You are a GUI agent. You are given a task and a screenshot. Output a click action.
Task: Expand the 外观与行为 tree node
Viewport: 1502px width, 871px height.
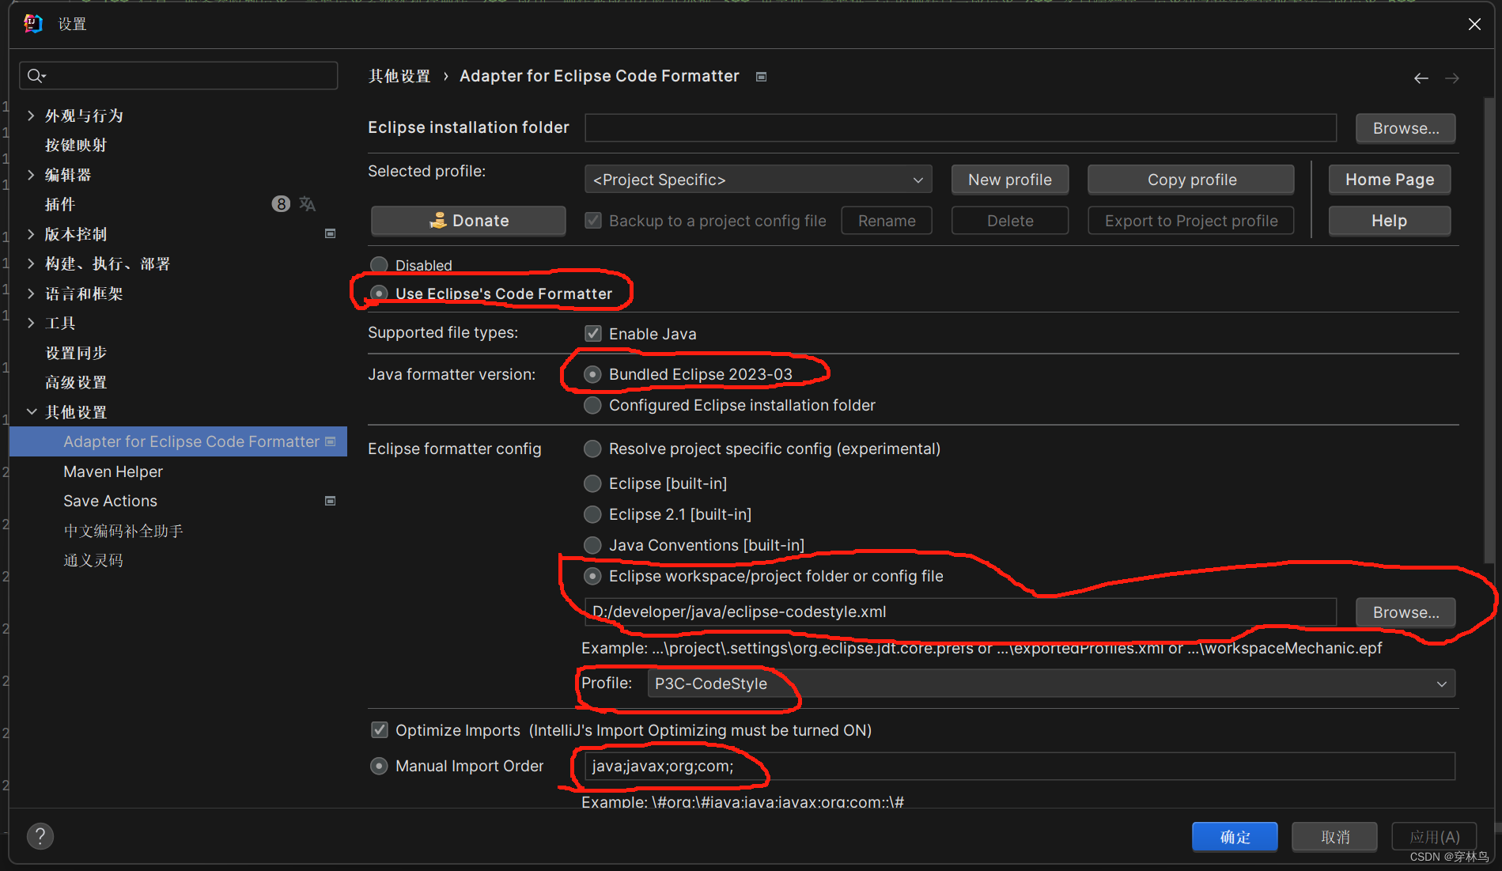point(31,116)
